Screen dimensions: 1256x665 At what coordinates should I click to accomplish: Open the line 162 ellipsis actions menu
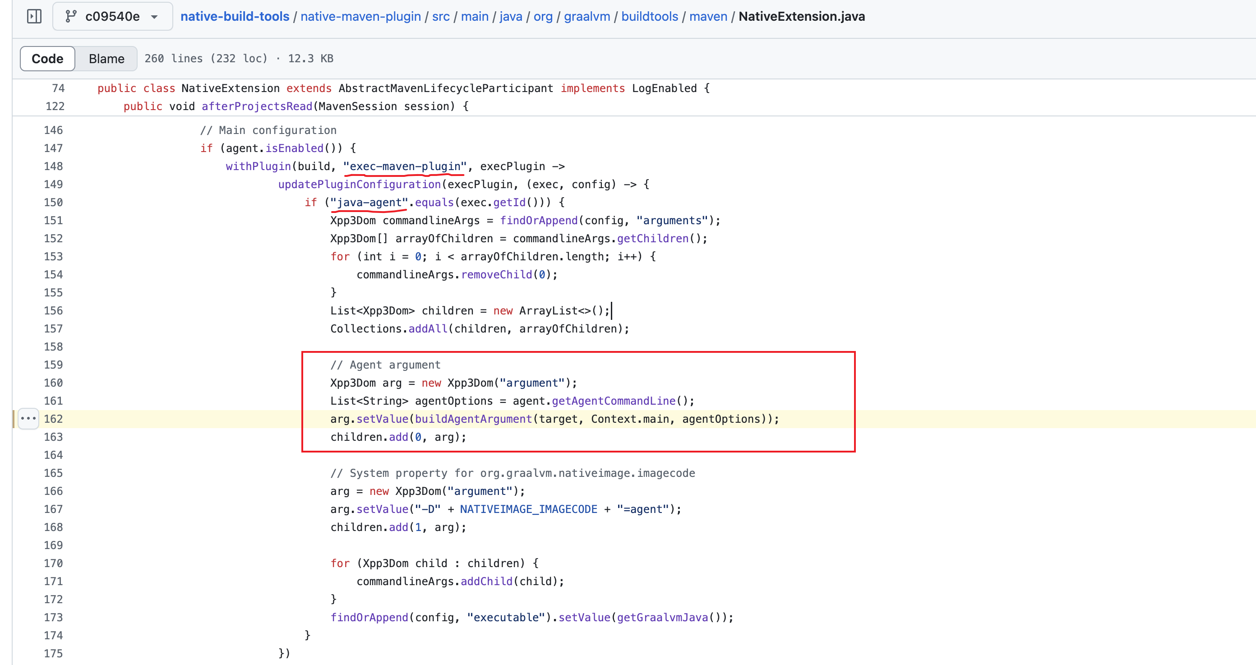coord(28,419)
